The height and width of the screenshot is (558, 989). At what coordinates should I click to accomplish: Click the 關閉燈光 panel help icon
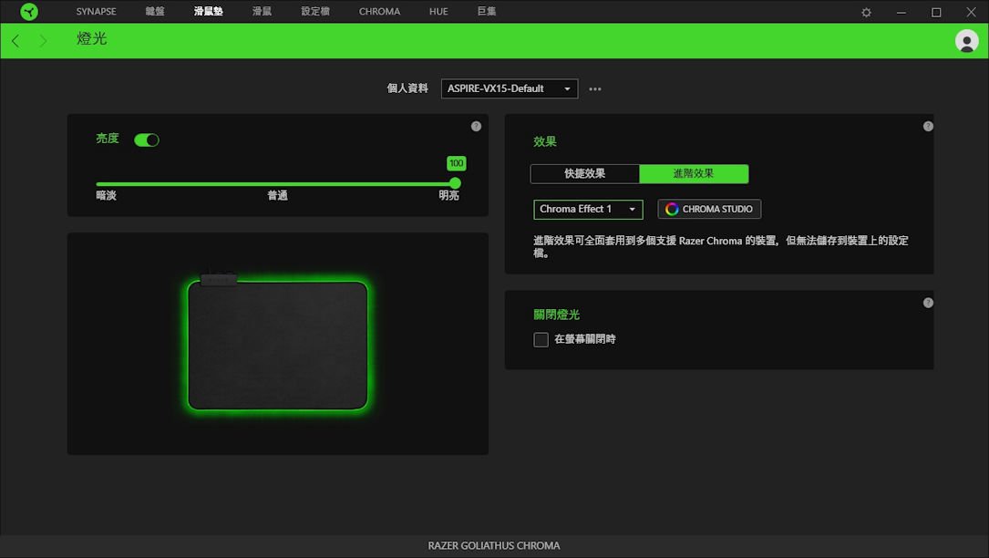928,303
